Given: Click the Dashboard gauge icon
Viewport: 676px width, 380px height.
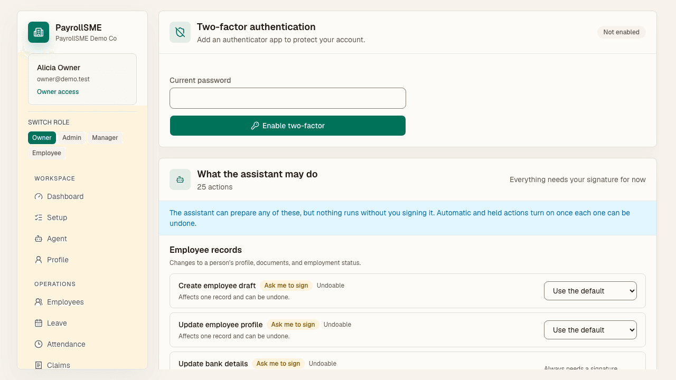Looking at the screenshot, I should pos(39,196).
